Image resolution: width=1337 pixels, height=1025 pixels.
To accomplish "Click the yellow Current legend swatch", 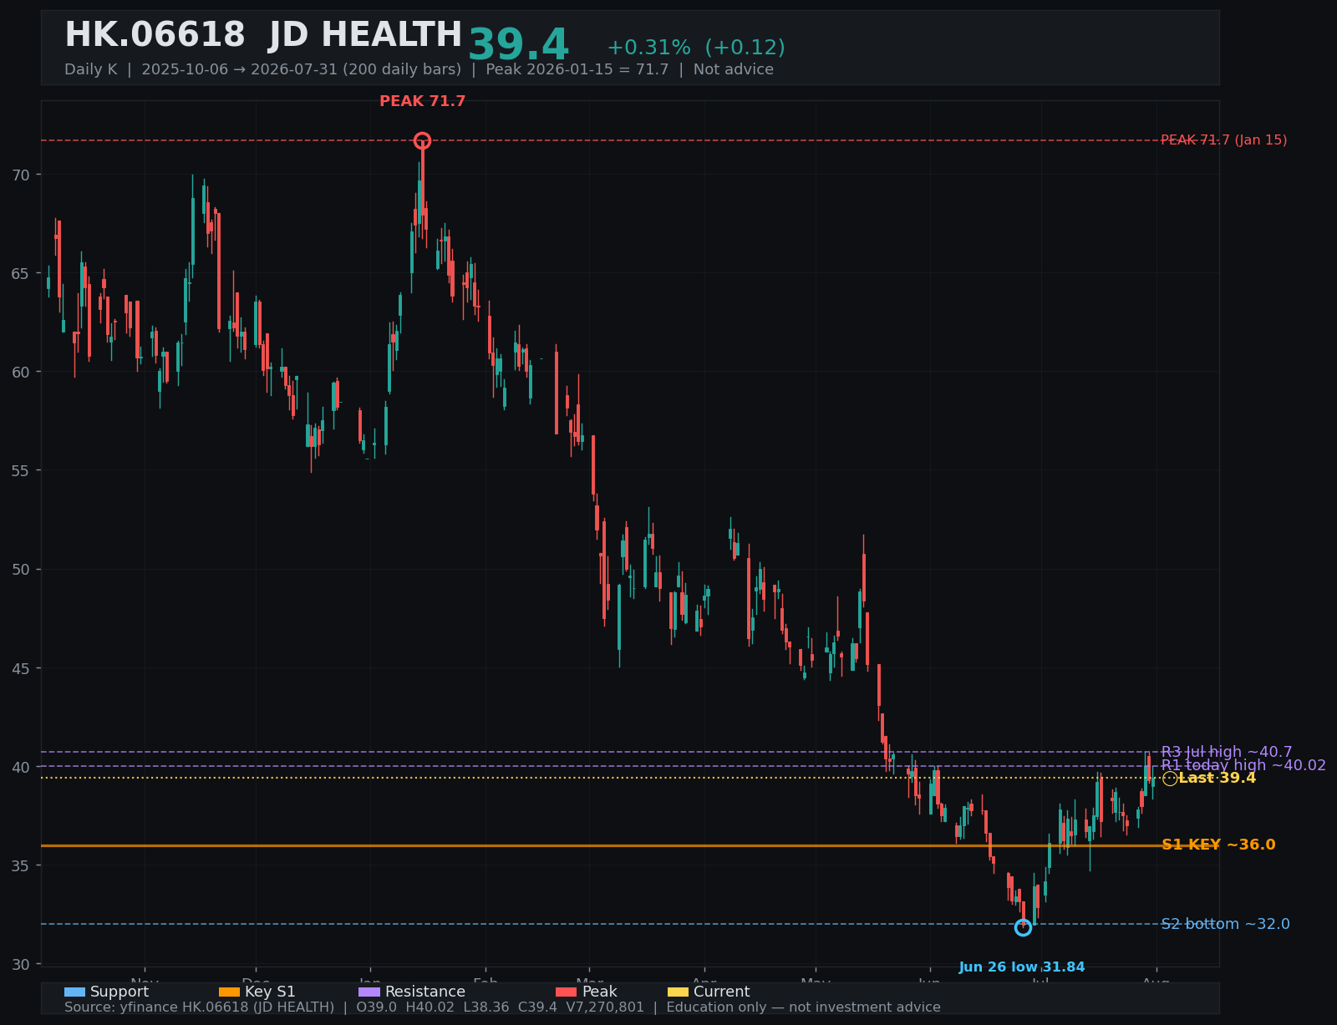I will pos(679,992).
